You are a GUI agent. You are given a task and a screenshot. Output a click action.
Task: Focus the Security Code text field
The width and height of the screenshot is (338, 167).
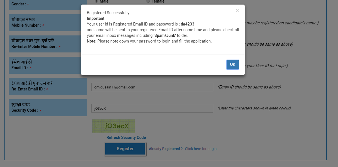pos(152,108)
